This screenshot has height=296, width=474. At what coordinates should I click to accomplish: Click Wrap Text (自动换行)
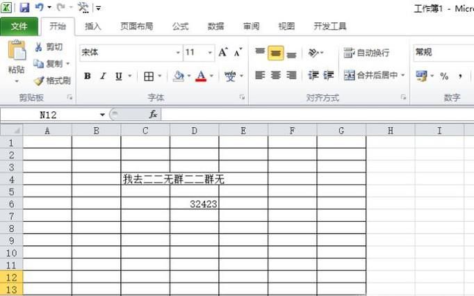click(x=366, y=53)
